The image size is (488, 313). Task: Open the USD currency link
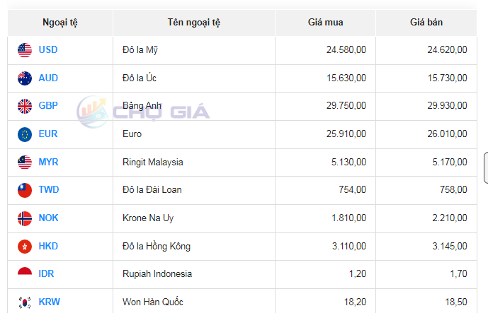click(x=48, y=49)
